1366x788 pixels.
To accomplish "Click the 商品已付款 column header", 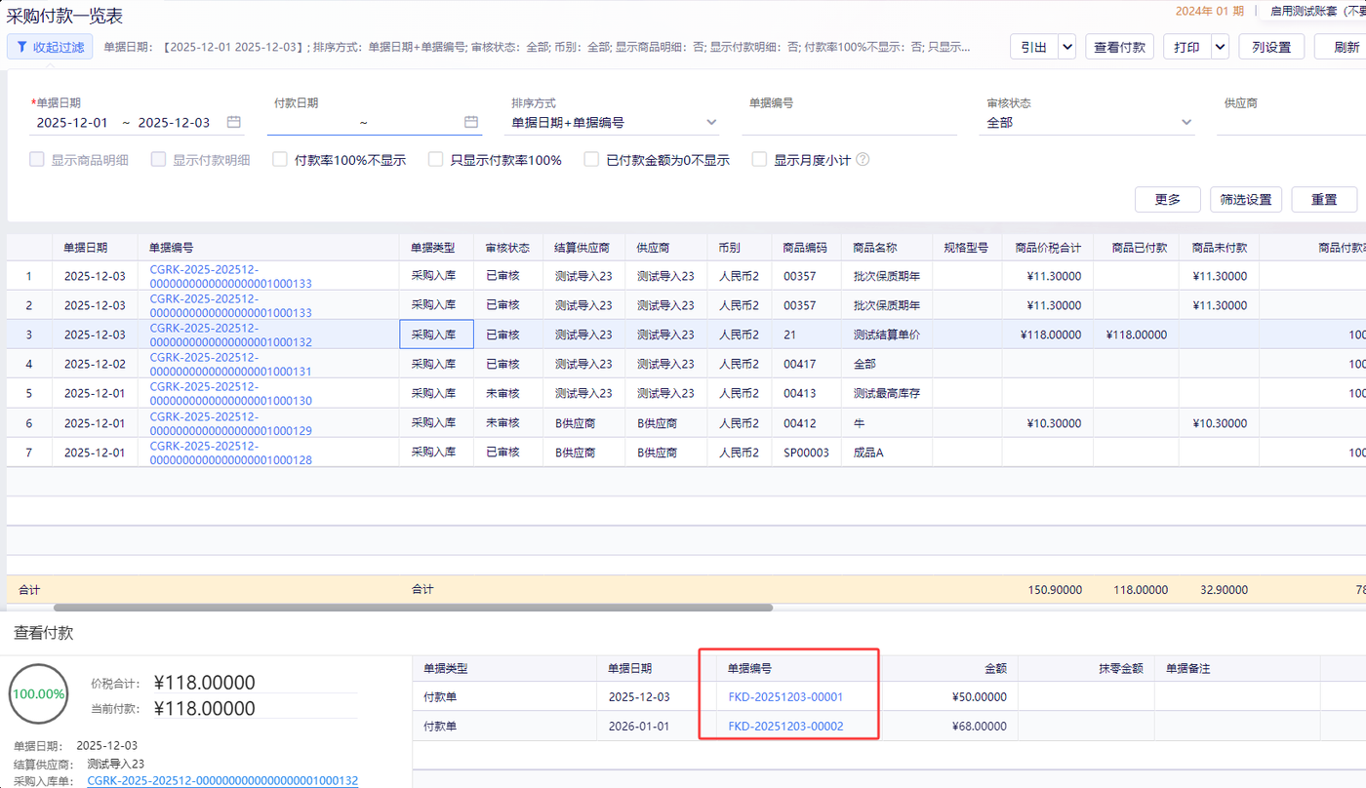I will (x=1137, y=248).
